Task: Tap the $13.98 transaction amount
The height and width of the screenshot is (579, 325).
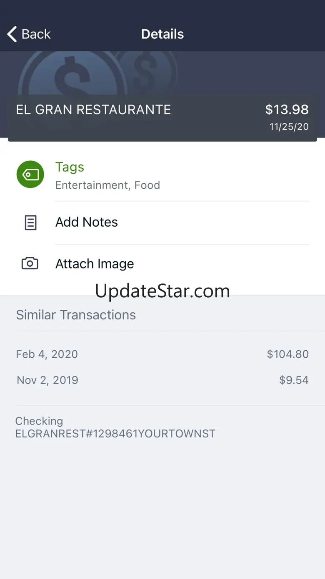Action: click(x=287, y=109)
